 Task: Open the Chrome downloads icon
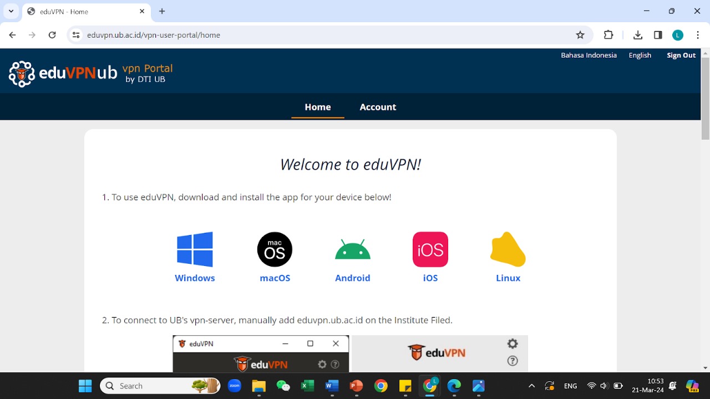638,35
